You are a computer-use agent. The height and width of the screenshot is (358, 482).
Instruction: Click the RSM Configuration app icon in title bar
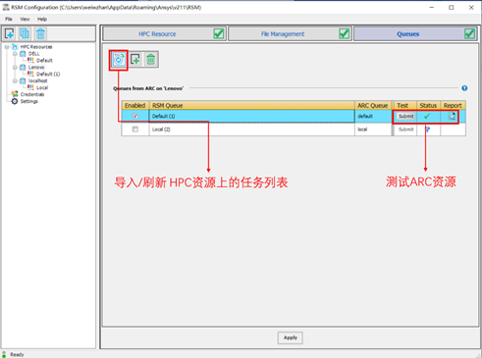(x=6, y=7)
